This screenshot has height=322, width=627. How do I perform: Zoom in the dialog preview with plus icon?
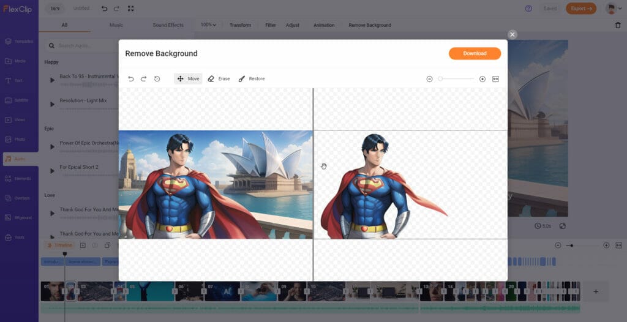click(482, 79)
